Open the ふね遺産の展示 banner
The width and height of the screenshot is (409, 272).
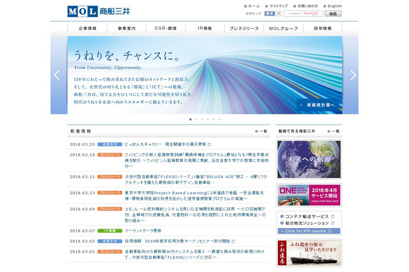309,253
